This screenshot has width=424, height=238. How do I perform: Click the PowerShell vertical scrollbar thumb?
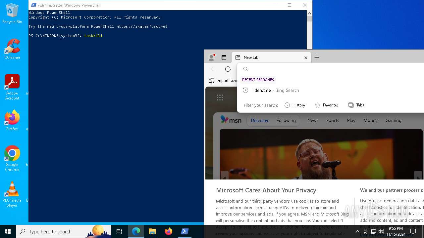pyautogui.click(x=309, y=19)
